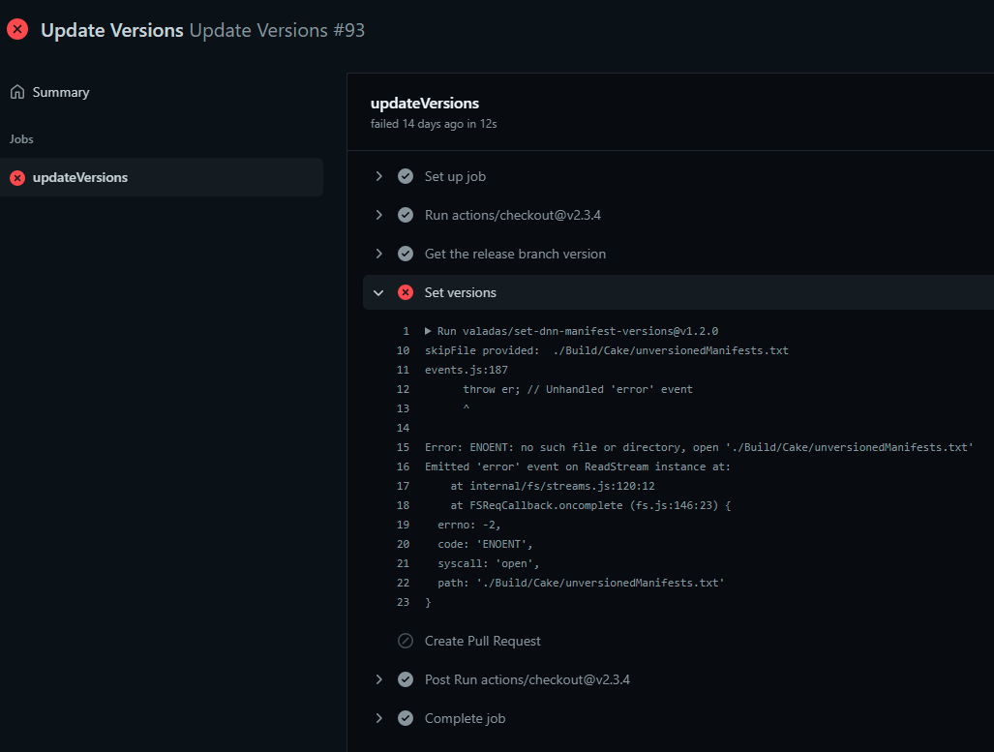Click the updateVersions job title heading
Screen dimensions: 994x752
click(427, 103)
